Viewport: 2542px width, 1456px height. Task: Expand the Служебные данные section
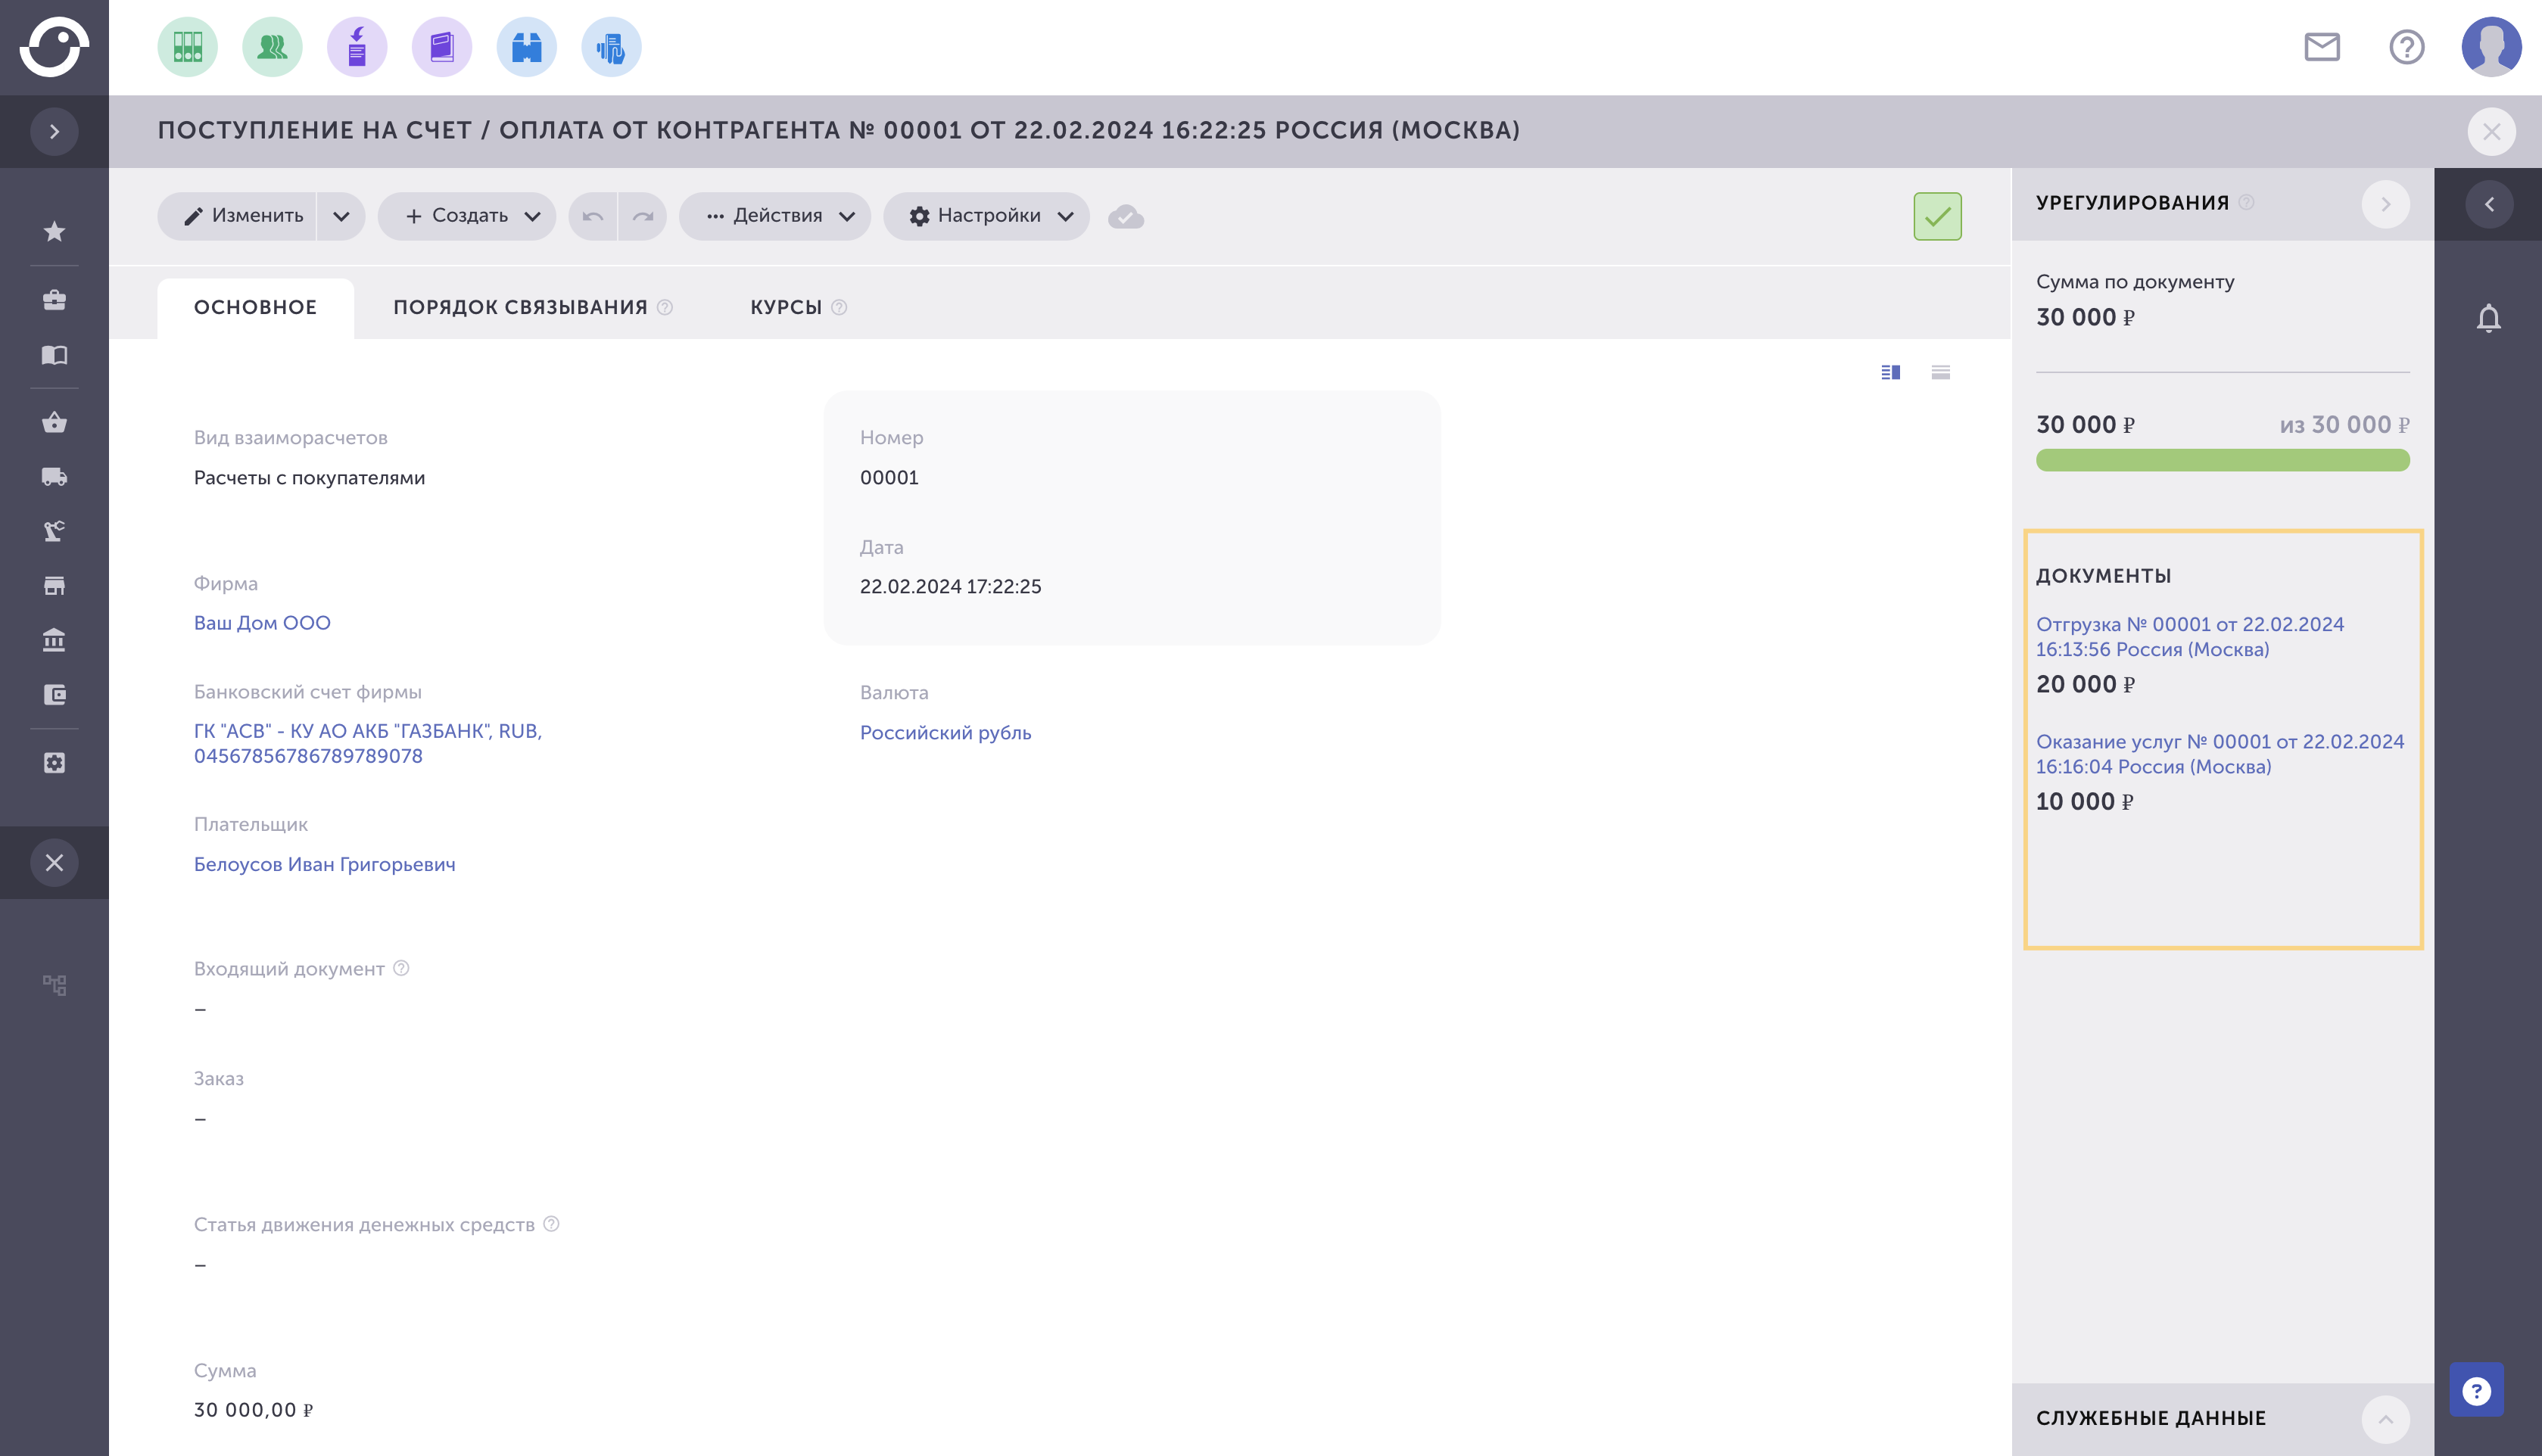click(x=2385, y=1419)
